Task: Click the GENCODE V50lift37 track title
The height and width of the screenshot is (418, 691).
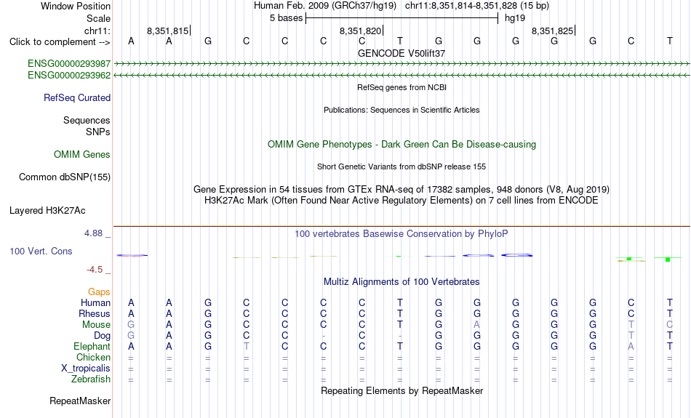Action: 402,53
